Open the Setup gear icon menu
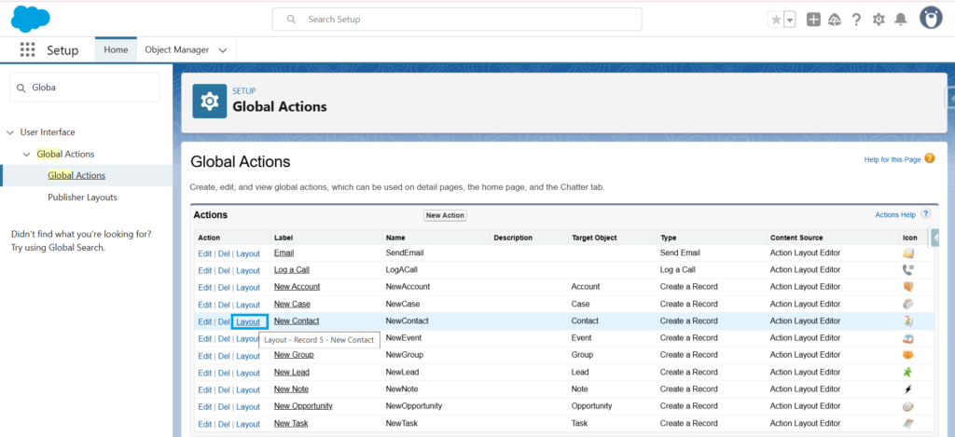Viewport: 955px width, 437px height. (878, 20)
